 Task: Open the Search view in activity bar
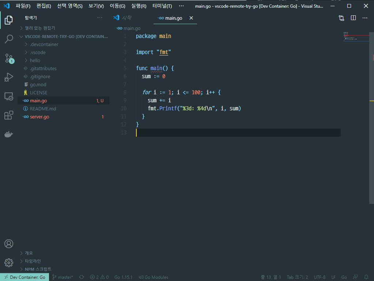(x=8, y=39)
